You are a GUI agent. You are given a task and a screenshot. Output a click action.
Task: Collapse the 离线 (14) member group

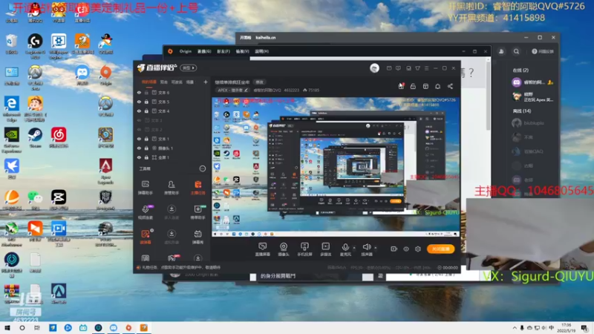tap(522, 111)
